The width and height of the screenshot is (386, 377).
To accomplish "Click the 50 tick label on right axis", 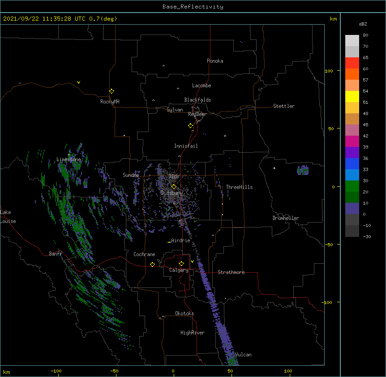I will 331,129.
